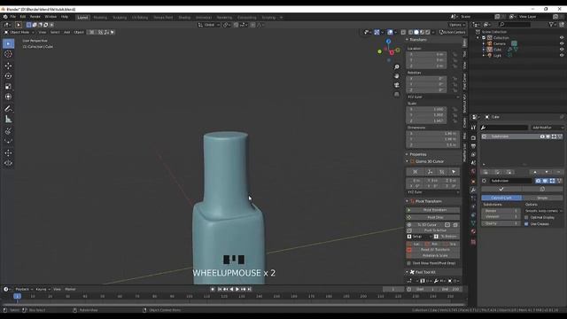Jump to timeline start frame

[220, 289]
